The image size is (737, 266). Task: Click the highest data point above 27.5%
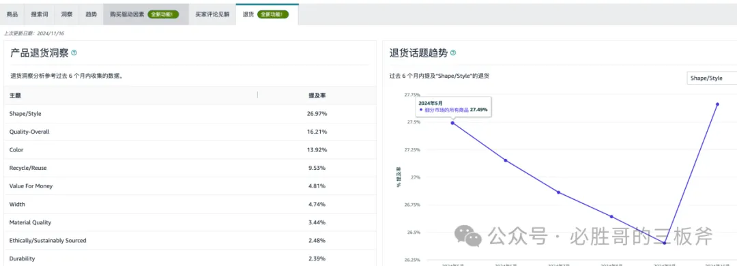(x=717, y=104)
